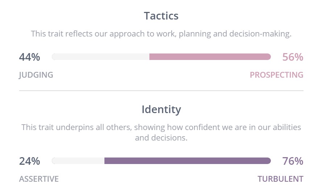Click the purple filled portion of Identity bar
The width and height of the screenshot is (322, 194).
click(x=187, y=161)
